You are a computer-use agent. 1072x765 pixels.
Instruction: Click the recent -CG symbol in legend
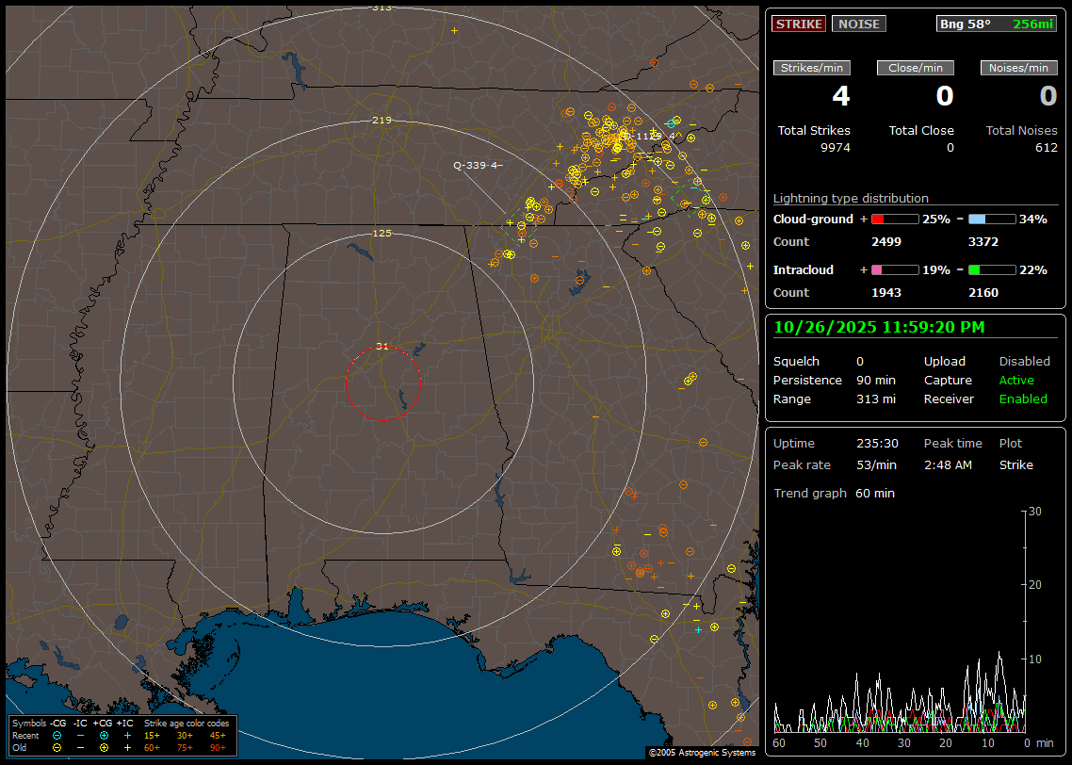[x=57, y=735]
